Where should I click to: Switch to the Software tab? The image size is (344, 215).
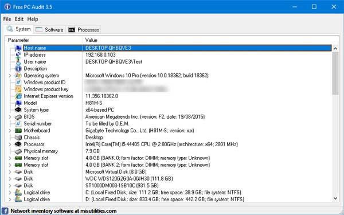[x=49, y=30]
